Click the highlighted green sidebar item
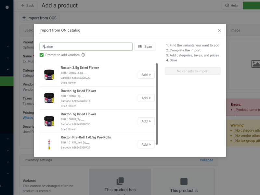Screen dimensions: 260x195 (x=6, y=81)
